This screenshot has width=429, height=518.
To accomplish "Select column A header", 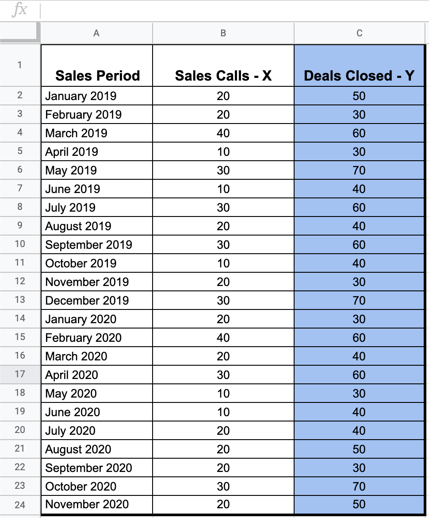I will click(x=96, y=33).
